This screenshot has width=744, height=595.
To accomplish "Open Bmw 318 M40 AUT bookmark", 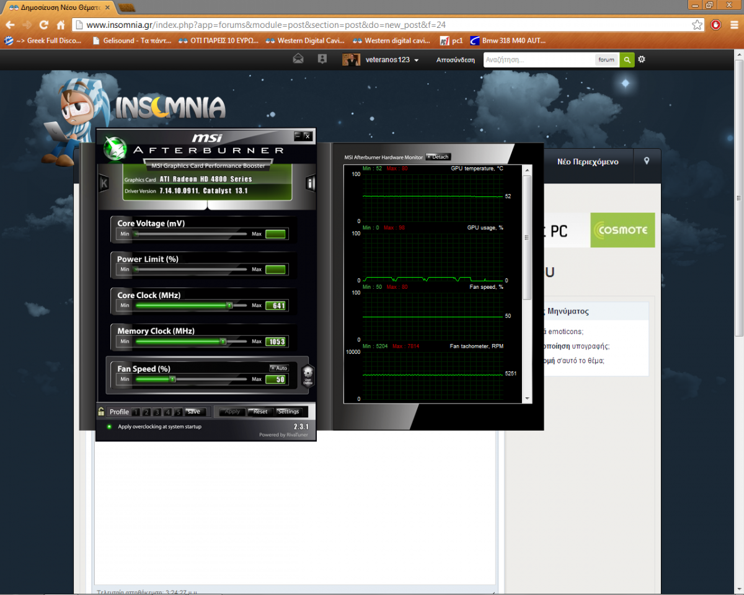I will (x=508, y=41).
